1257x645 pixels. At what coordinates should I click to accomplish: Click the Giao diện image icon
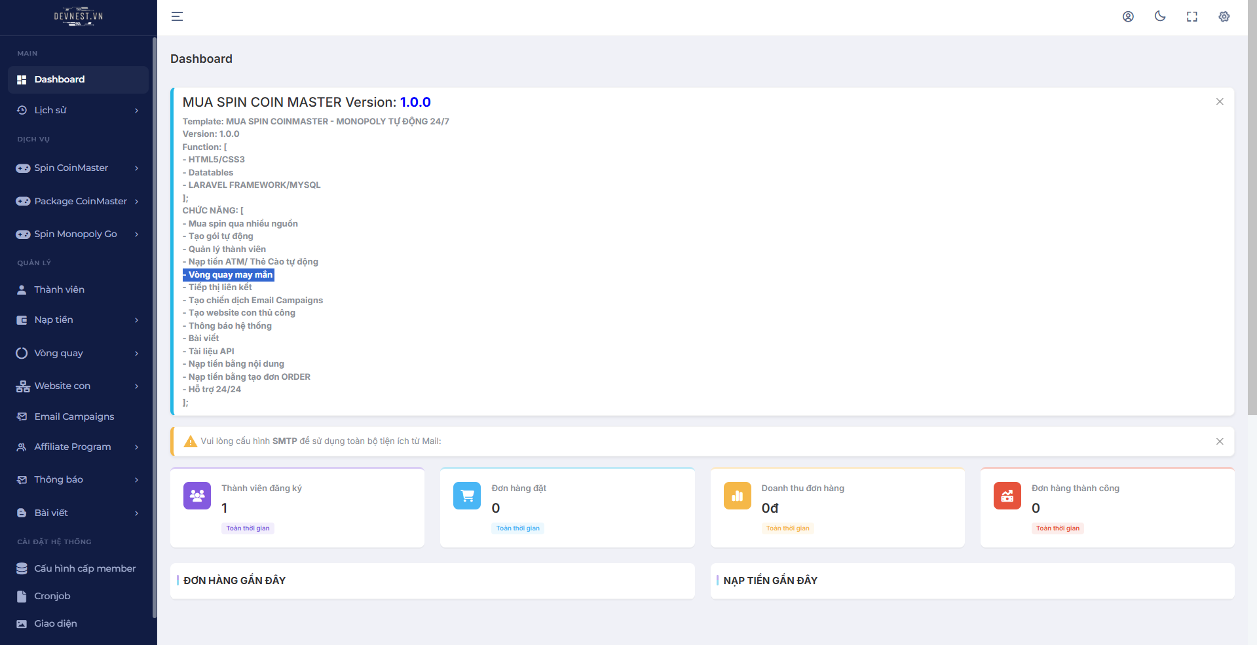click(22, 623)
